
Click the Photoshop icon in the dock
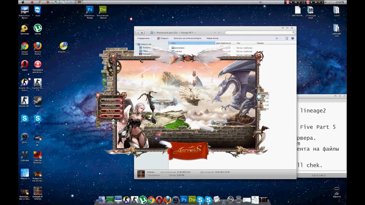tap(184, 200)
